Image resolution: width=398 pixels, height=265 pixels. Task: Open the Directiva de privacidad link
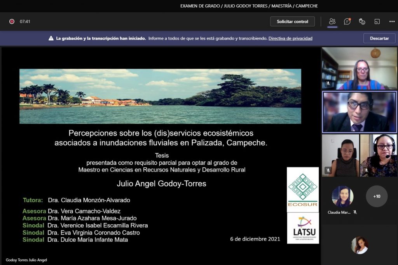(x=290, y=38)
